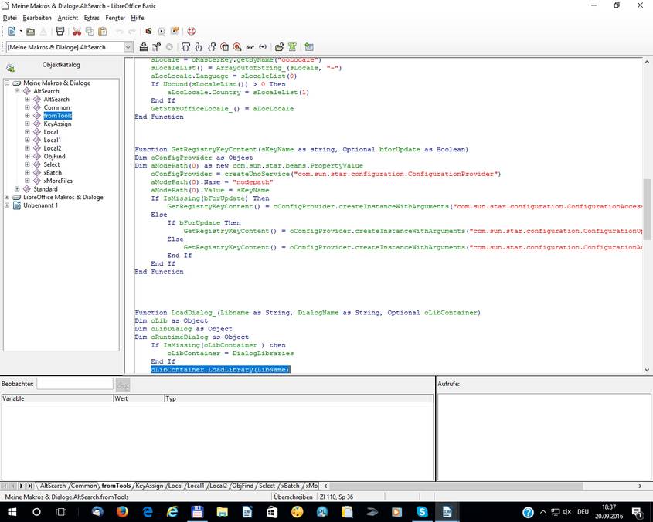The width and height of the screenshot is (653, 522).
Task: Select the Local2 module in the tree
Action: coord(53,148)
